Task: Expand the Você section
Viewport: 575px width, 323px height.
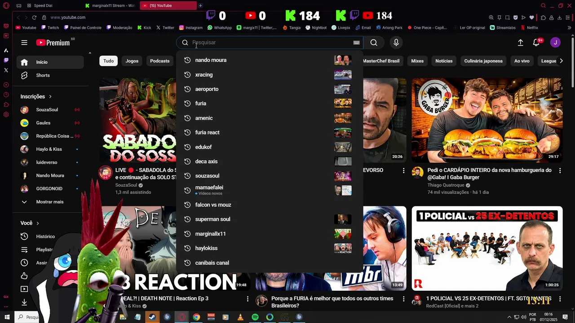Action: 30,223
